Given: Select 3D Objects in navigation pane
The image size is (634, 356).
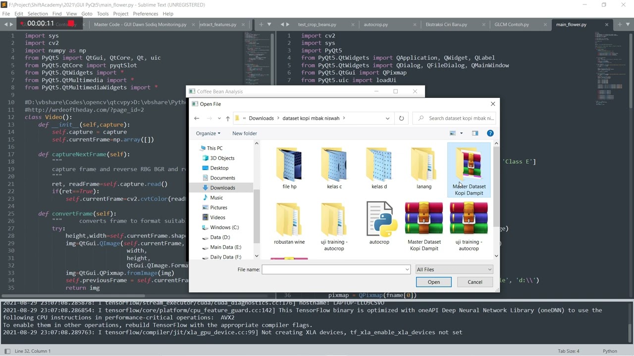Looking at the screenshot, I should pos(222,158).
